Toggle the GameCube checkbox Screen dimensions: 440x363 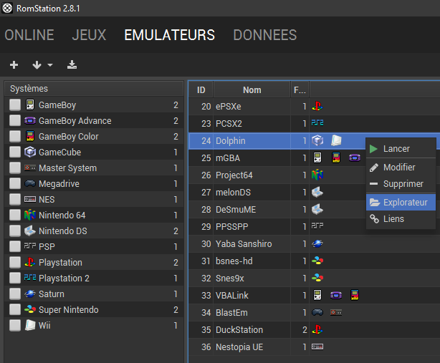[x=15, y=153]
